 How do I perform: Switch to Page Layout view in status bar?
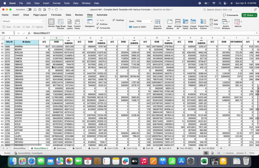(212, 153)
